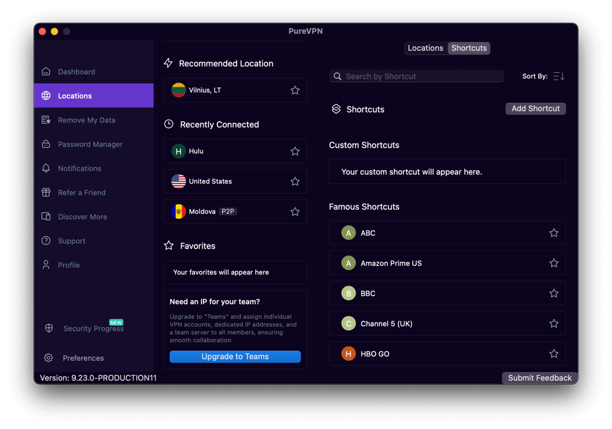Click the Remove My Data icon
Image resolution: width=612 pixels, height=429 pixels.
46,120
